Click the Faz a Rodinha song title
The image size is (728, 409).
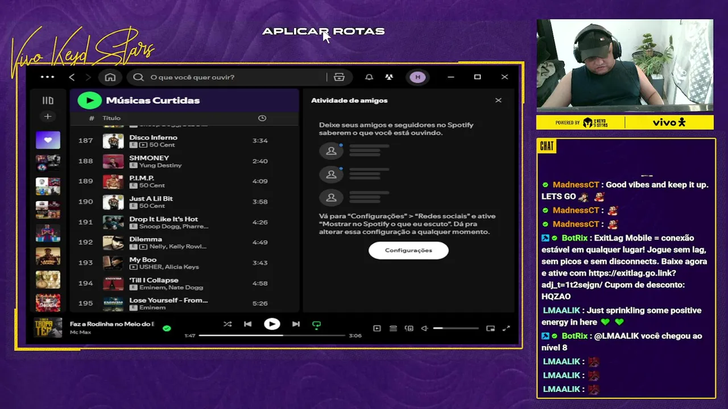click(112, 324)
